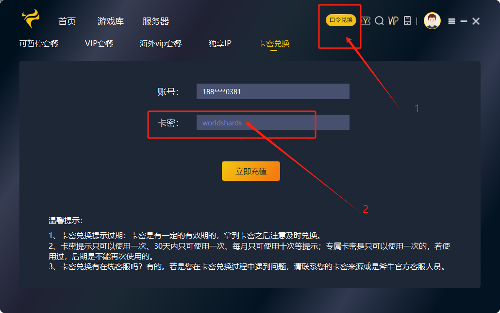
Task: Switch to 可暂停套餐 tab
Action: pos(39,43)
